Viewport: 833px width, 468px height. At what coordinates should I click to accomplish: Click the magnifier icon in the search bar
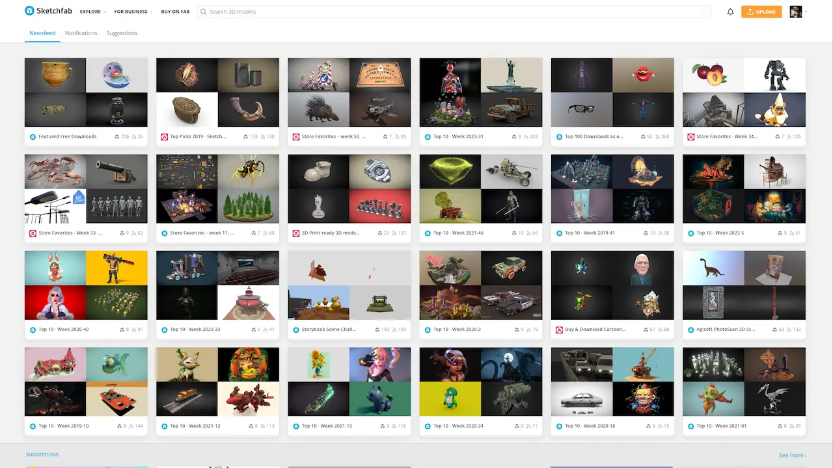point(204,12)
